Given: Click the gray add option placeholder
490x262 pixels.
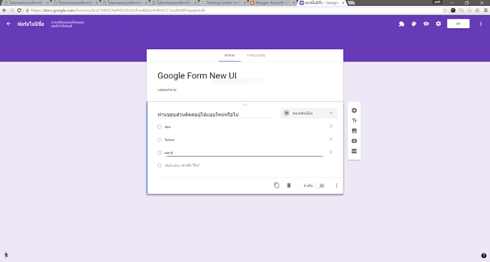Looking at the screenshot, I should pyautogui.click(x=172, y=166).
